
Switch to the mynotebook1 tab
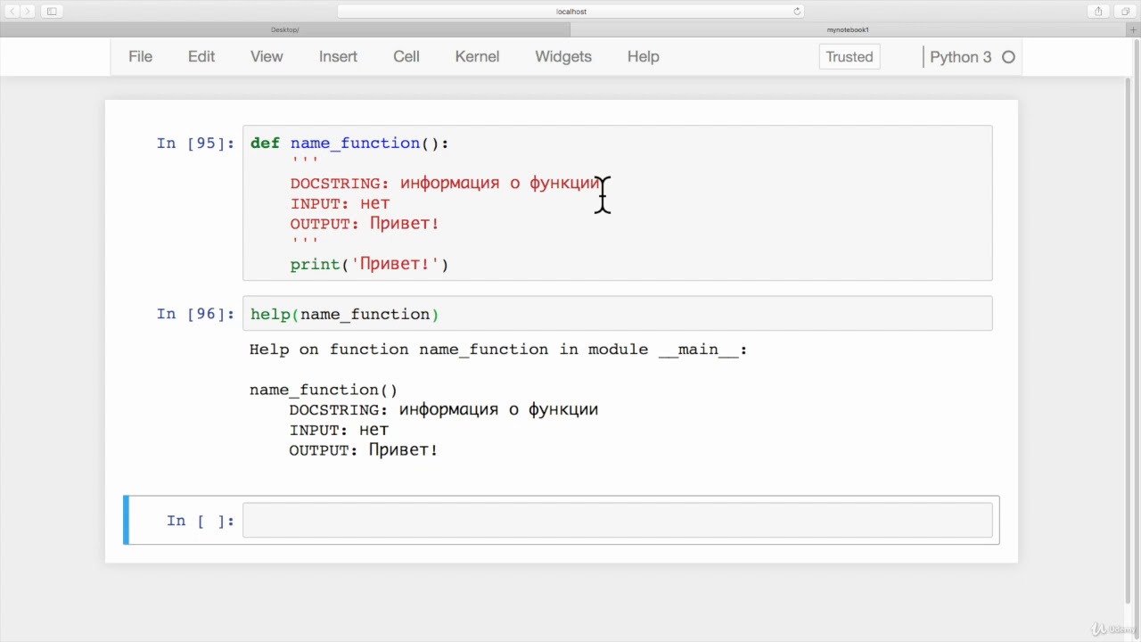[848, 29]
